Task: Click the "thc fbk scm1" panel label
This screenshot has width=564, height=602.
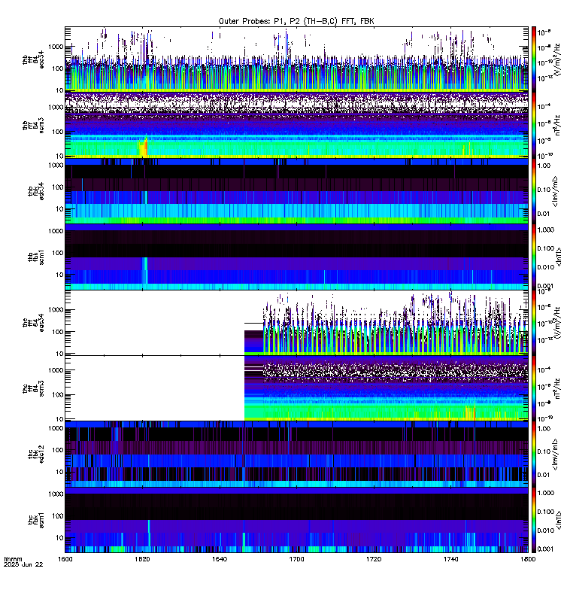Action: (x=36, y=520)
